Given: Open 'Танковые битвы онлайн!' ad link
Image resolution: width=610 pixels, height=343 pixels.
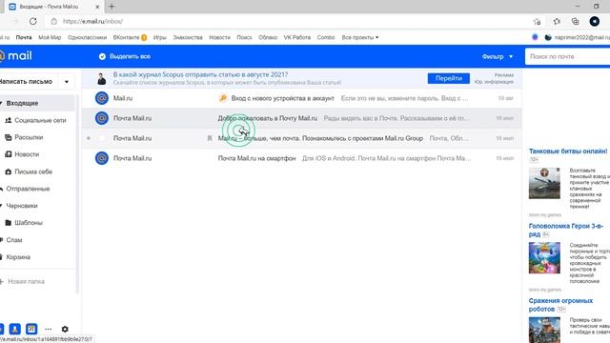Looking at the screenshot, I should point(568,151).
